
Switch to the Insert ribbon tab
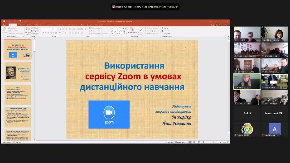point(21,25)
